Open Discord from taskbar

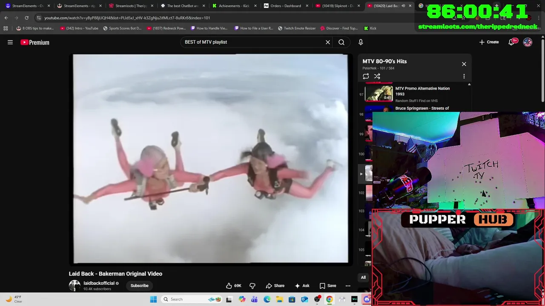click(x=367, y=299)
